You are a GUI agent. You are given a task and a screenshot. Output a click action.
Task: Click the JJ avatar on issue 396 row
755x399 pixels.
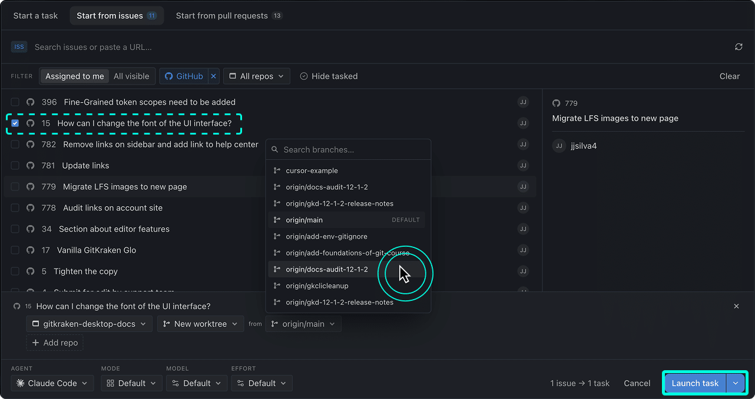click(523, 102)
